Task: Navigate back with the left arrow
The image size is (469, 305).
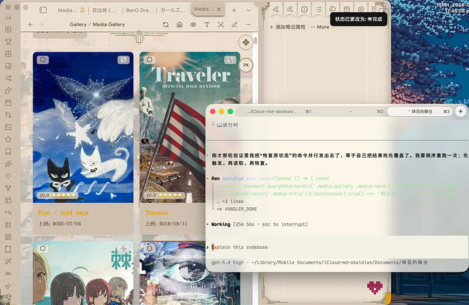Action: (31, 24)
